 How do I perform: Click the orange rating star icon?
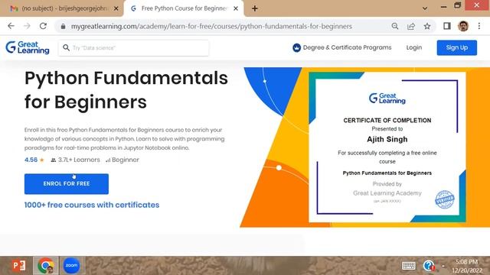tap(42, 160)
